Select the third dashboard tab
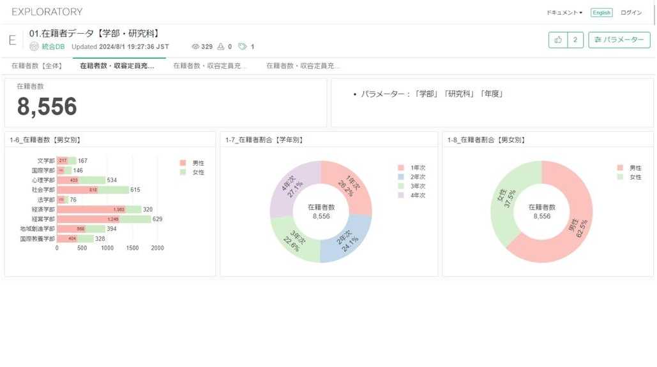This screenshot has height=367, width=657. [x=210, y=66]
